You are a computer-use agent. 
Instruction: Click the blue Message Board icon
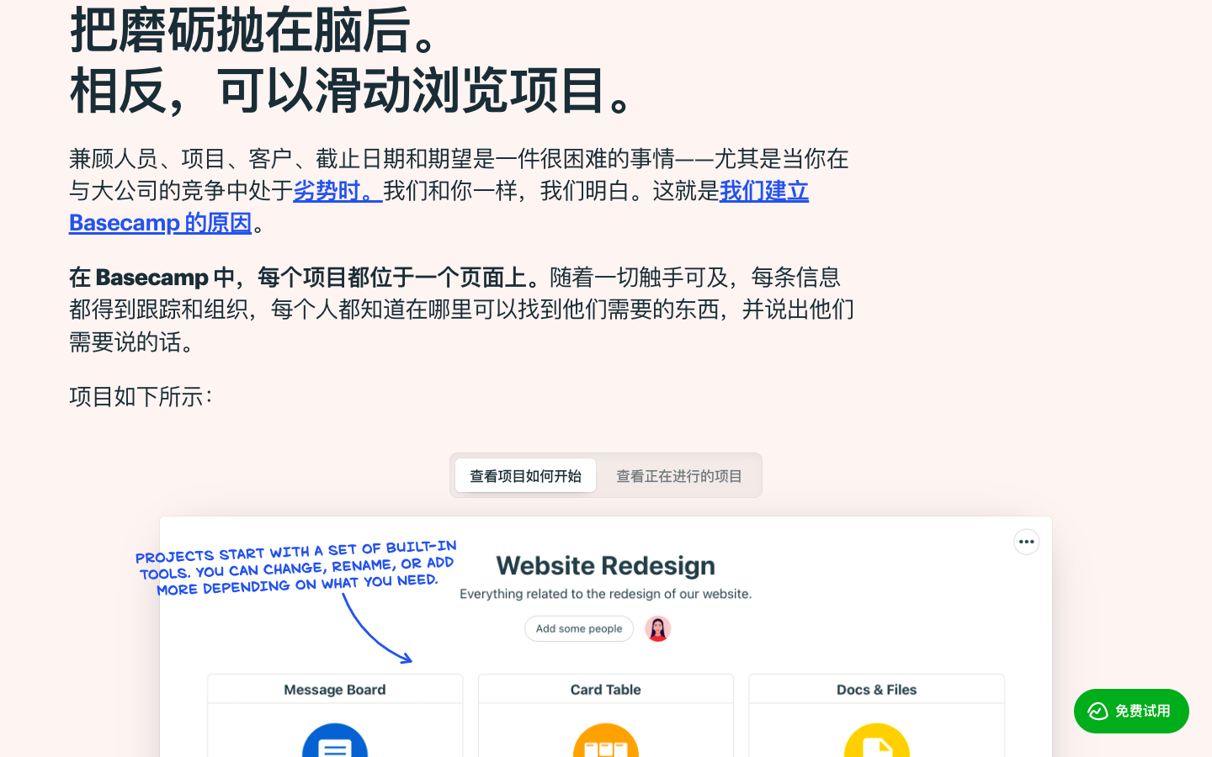(335, 742)
